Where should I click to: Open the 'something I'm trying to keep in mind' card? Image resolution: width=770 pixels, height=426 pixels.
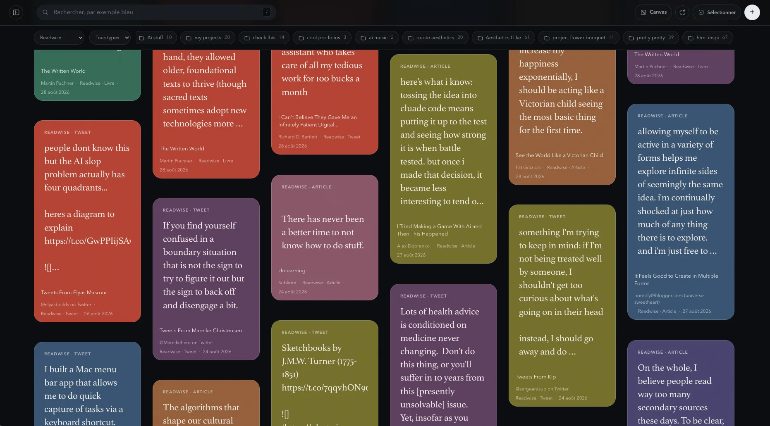point(562,305)
